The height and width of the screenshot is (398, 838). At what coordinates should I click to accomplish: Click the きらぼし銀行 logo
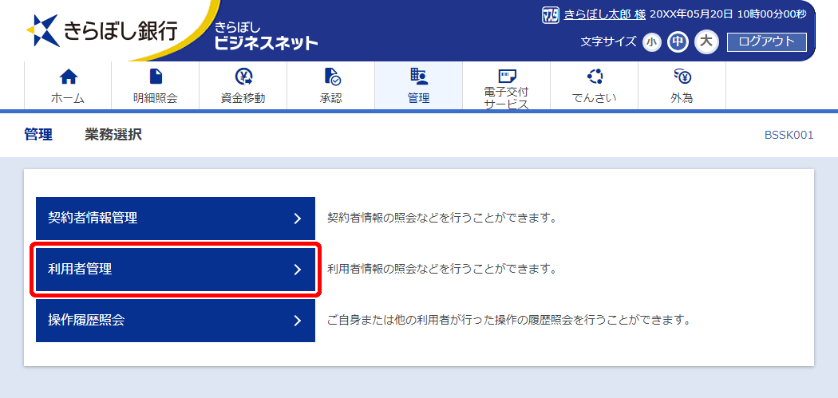103,30
